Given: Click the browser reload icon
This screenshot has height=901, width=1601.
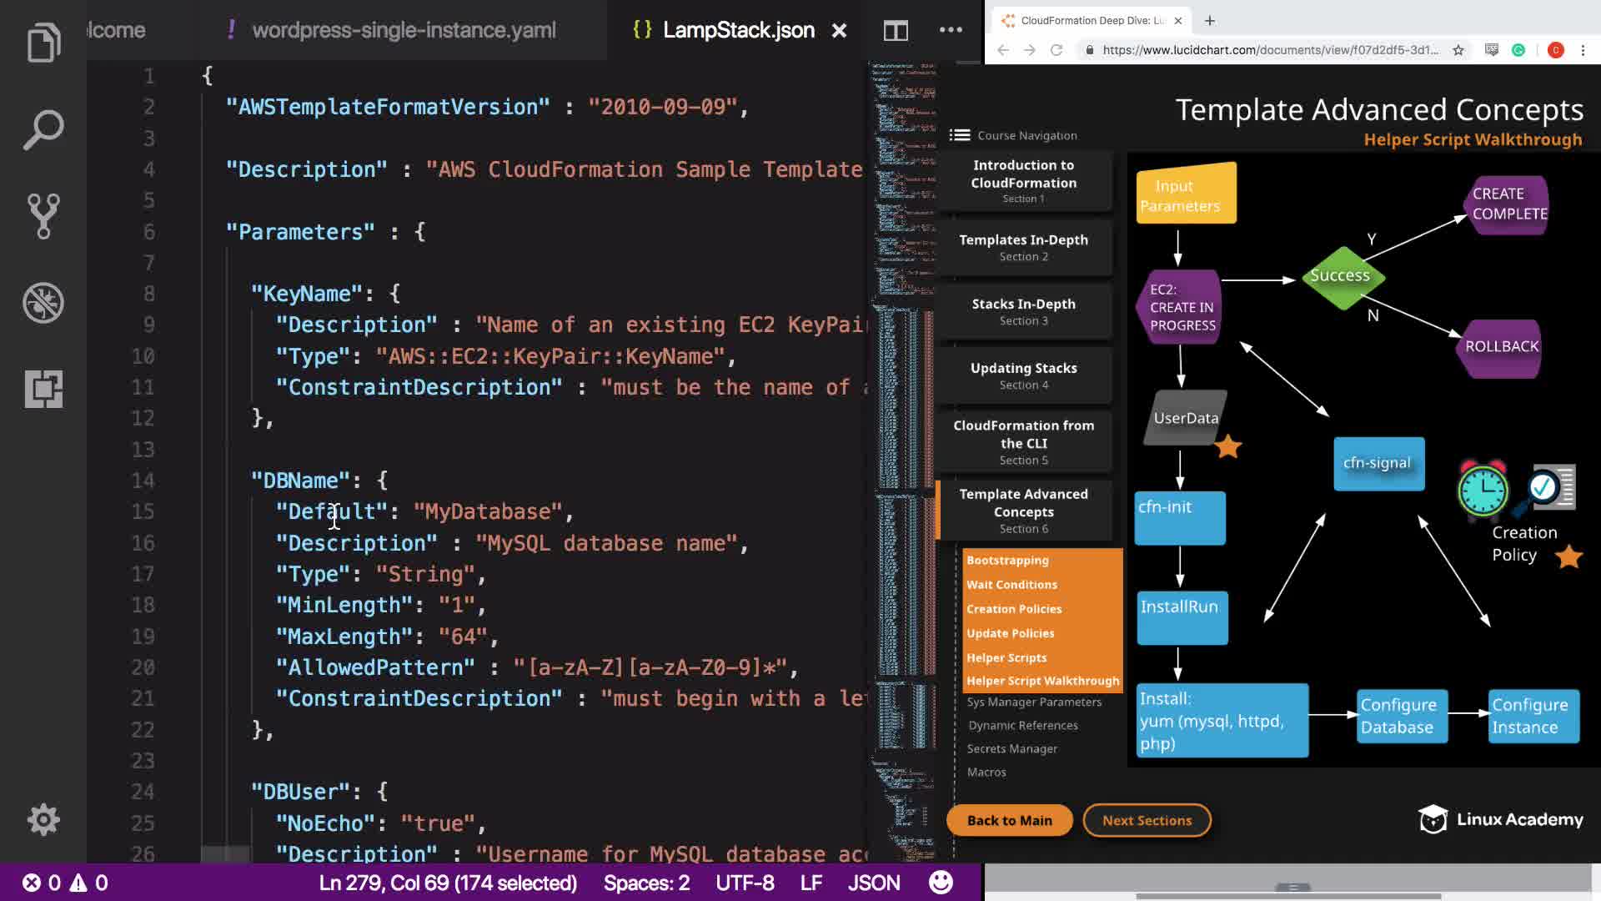Looking at the screenshot, I should coord(1056,50).
